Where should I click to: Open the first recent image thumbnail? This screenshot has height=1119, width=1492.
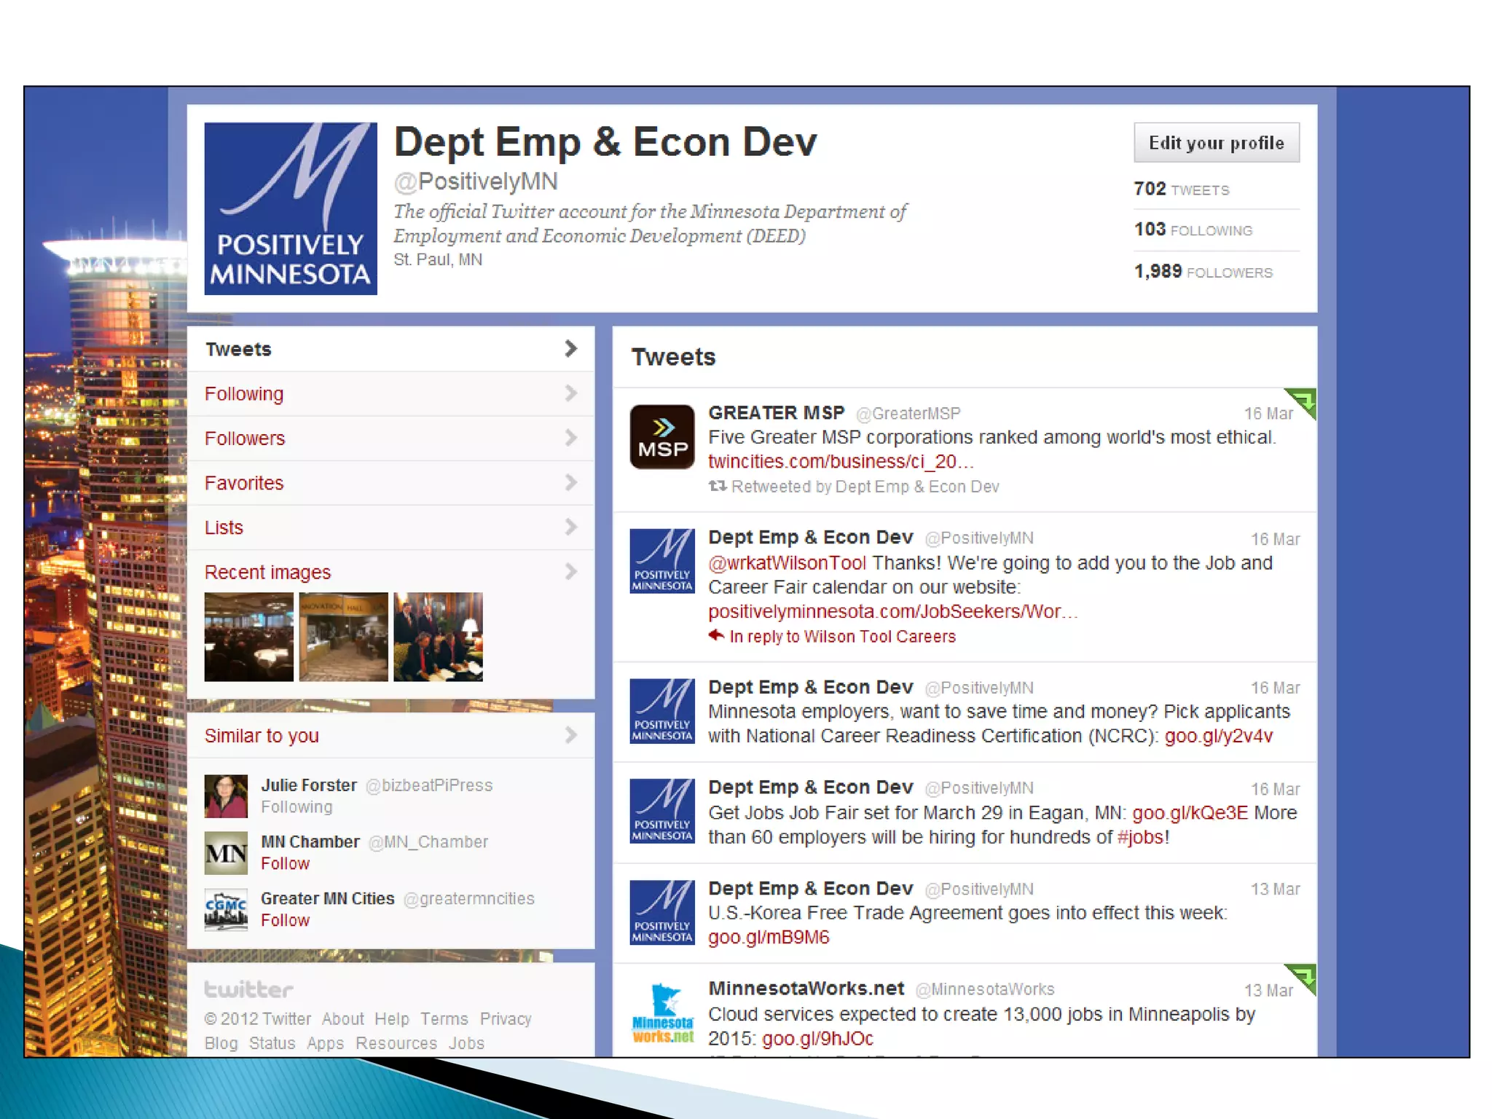tap(248, 637)
